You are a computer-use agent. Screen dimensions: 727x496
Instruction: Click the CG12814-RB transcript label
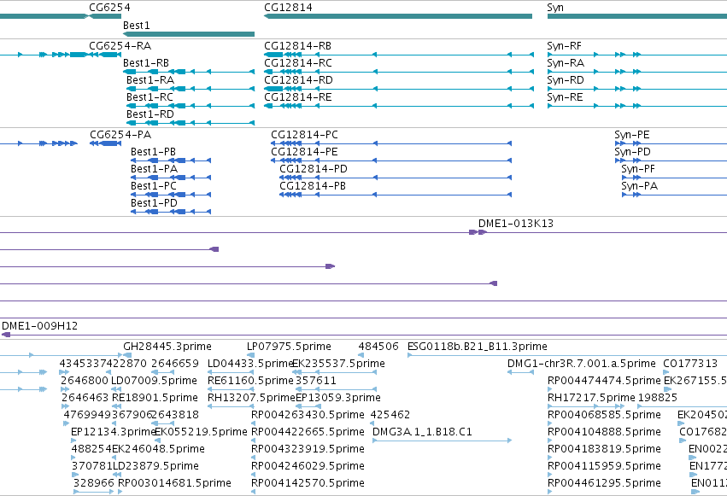coord(297,46)
